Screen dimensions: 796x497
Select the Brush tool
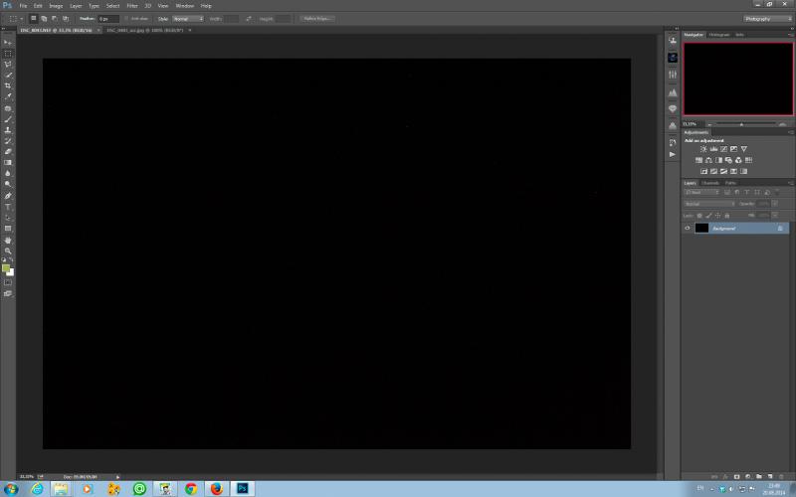point(8,119)
